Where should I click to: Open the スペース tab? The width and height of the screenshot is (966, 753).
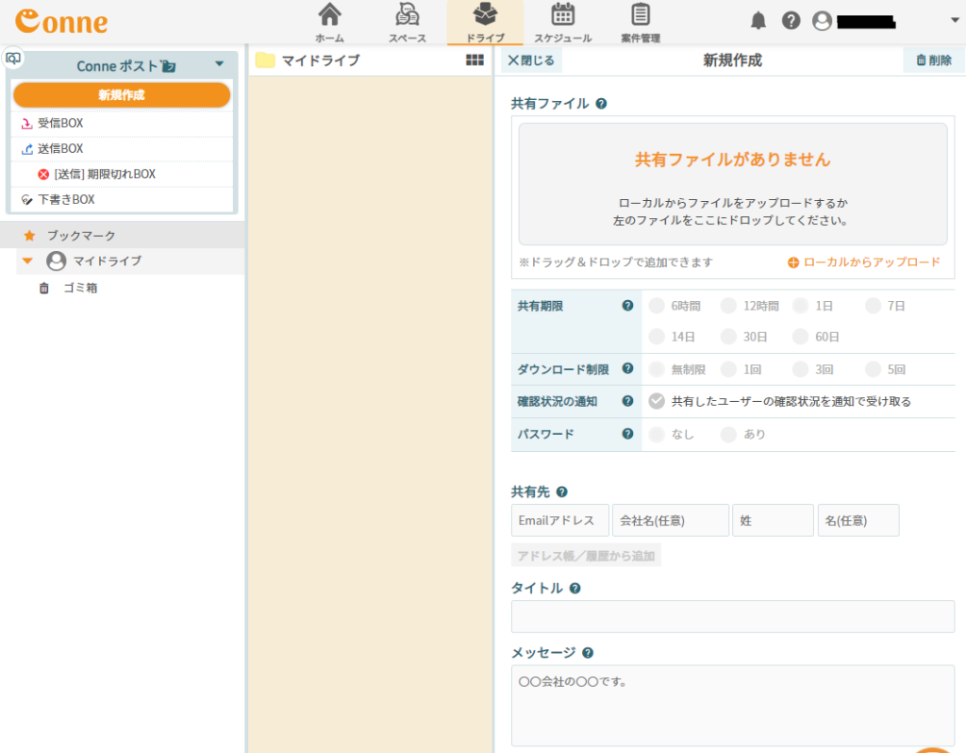point(408,23)
